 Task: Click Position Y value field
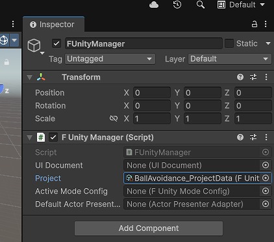(x=203, y=93)
